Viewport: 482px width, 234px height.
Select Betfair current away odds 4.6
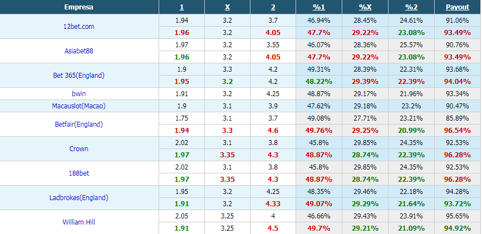tap(273, 131)
